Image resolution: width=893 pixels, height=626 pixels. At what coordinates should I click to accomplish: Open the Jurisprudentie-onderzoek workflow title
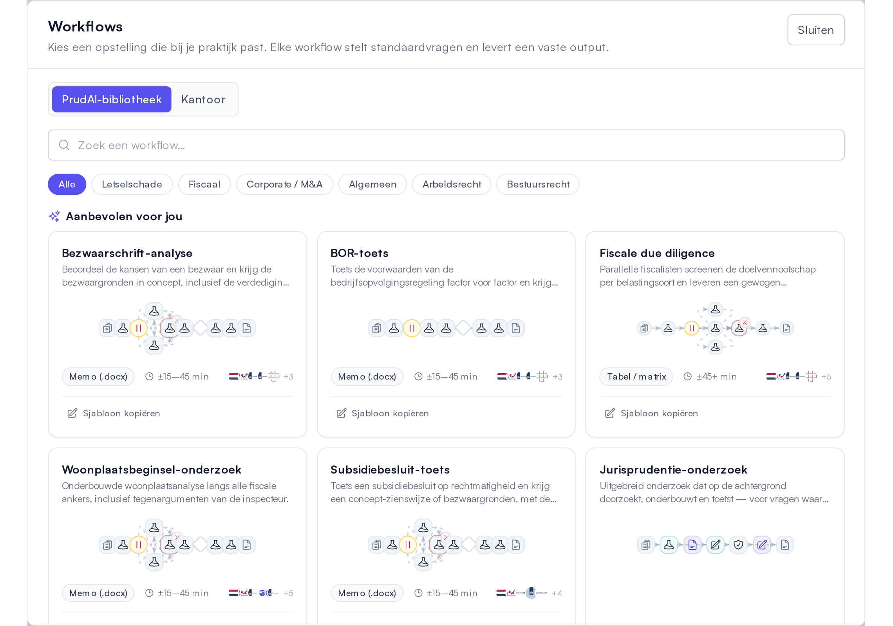(674, 469)
